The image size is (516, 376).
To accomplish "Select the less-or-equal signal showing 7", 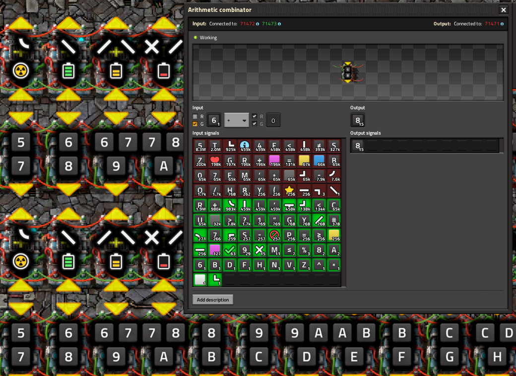I will tap(289, 250).
